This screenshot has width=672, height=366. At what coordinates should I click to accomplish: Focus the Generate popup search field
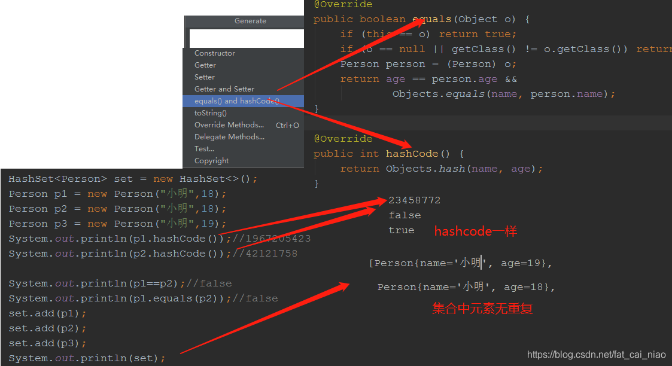point(247,38)
